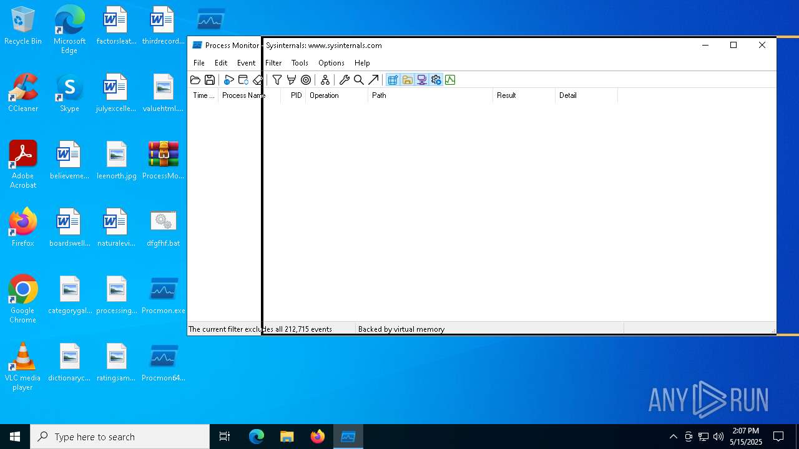Screen dimensions: 799x449
Task: Select Microsoft Edge desktop shortcut
Action: (69, 30)
